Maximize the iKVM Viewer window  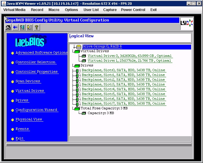pyautogui.click(x=194, y=4)
